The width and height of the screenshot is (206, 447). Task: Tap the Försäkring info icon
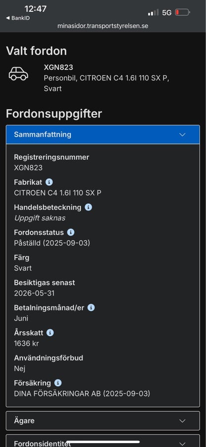pyautogui.click(x=57, y=383)
